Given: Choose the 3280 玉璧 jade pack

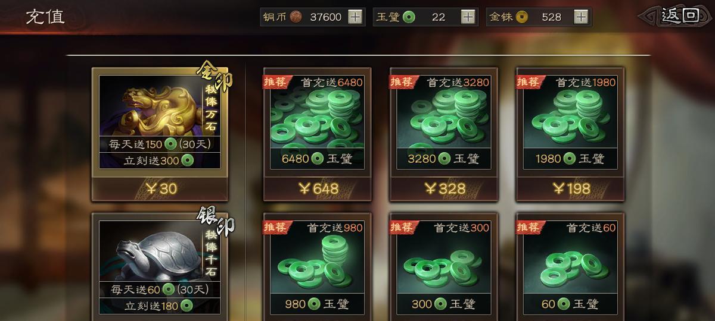Looking at the screenshot, I should click(x=443, y=122).
